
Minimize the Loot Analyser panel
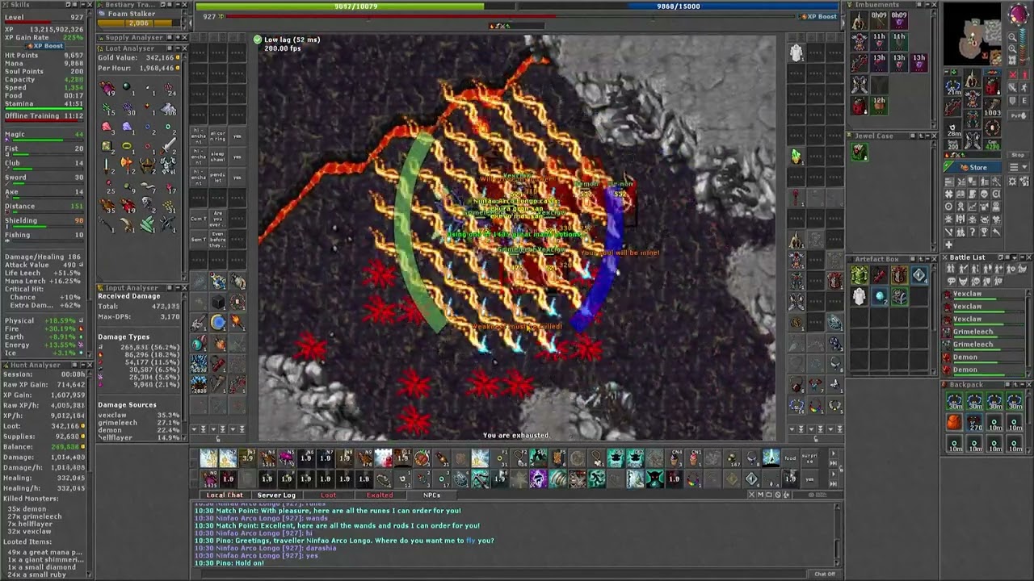(178, 48)
